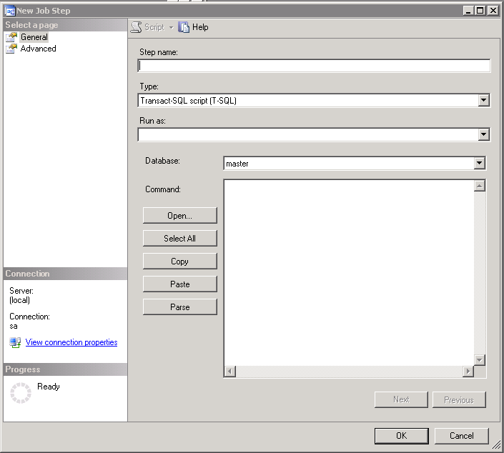Click the Next button

coord(401,399)
